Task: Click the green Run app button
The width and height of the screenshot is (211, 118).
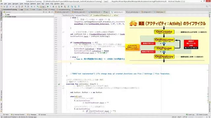Action: pos(48,7)
